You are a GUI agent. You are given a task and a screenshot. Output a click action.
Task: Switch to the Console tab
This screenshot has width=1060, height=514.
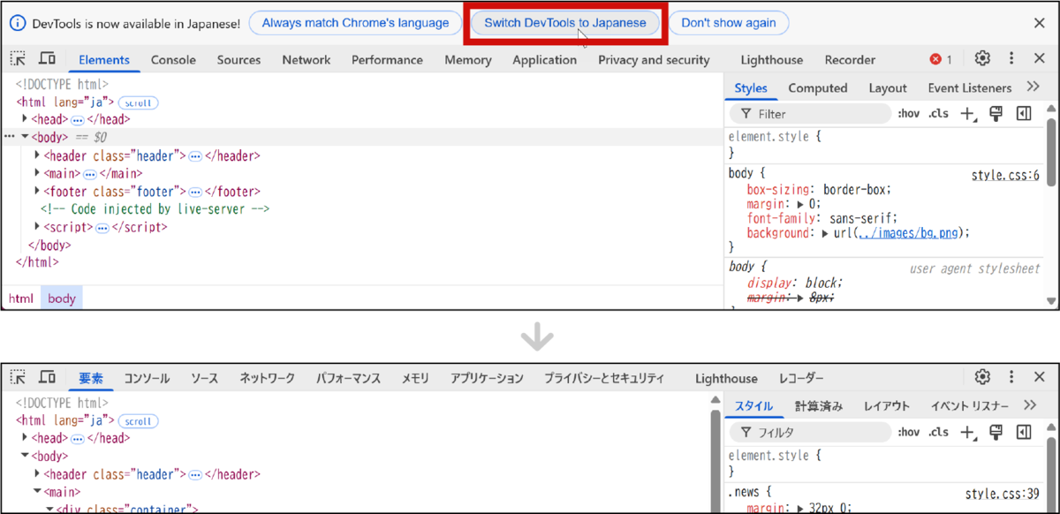(173, 60)
